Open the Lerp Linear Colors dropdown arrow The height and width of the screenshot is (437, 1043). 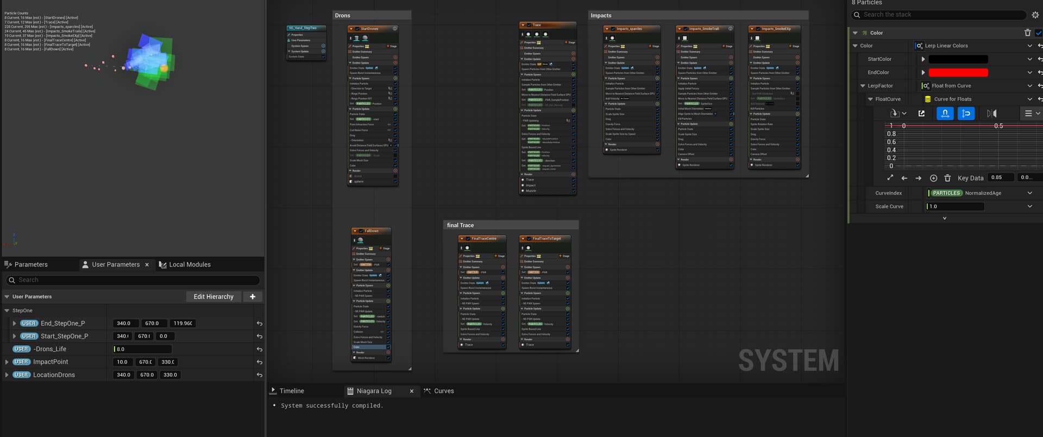tap(1029, 46)
